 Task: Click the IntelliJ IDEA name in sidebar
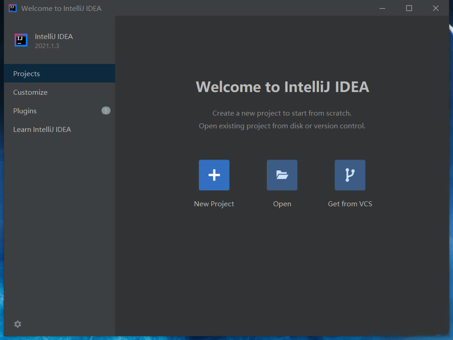[54, 36]
